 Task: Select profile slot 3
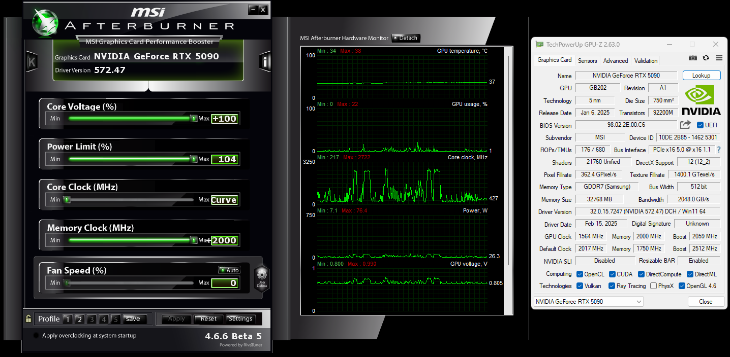click(92, 319)
